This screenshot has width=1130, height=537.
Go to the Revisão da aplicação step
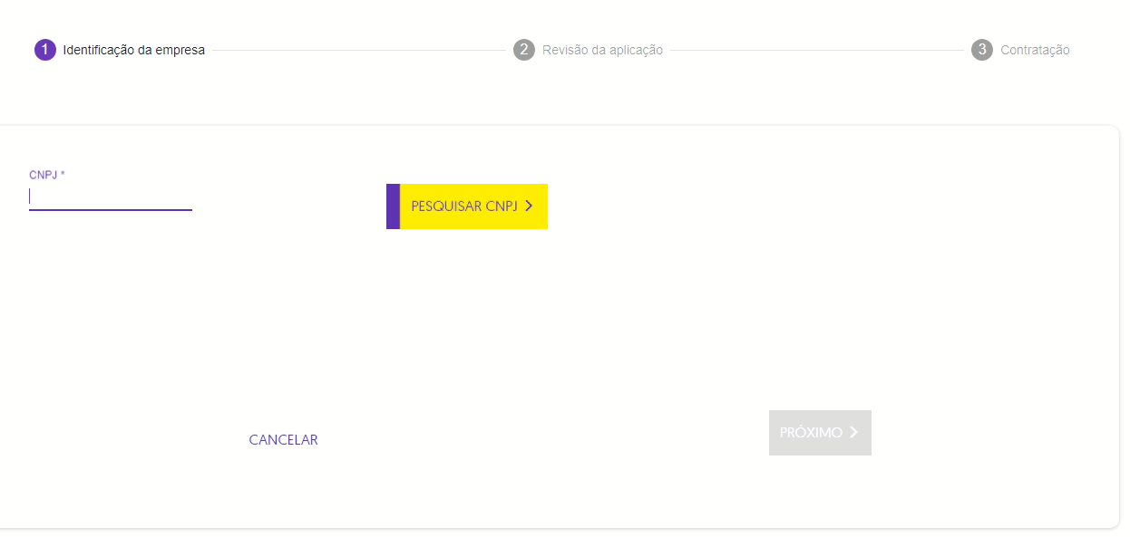coord(602,51)
